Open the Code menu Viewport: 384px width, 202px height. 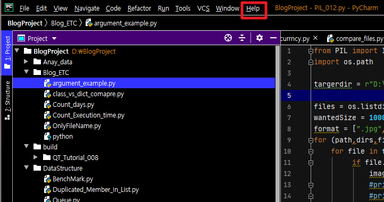pos(113,9)
